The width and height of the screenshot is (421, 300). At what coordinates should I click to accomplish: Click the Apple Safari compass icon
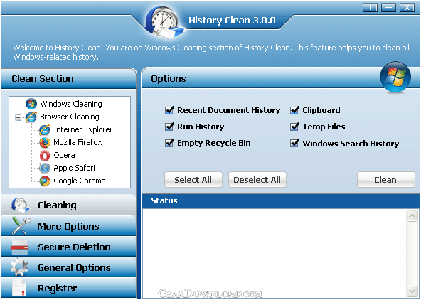(x=45, y=168)
